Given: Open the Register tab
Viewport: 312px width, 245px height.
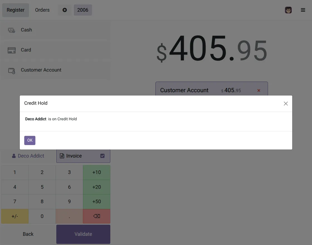Looking at the screenshot, I should pos(16,10).
